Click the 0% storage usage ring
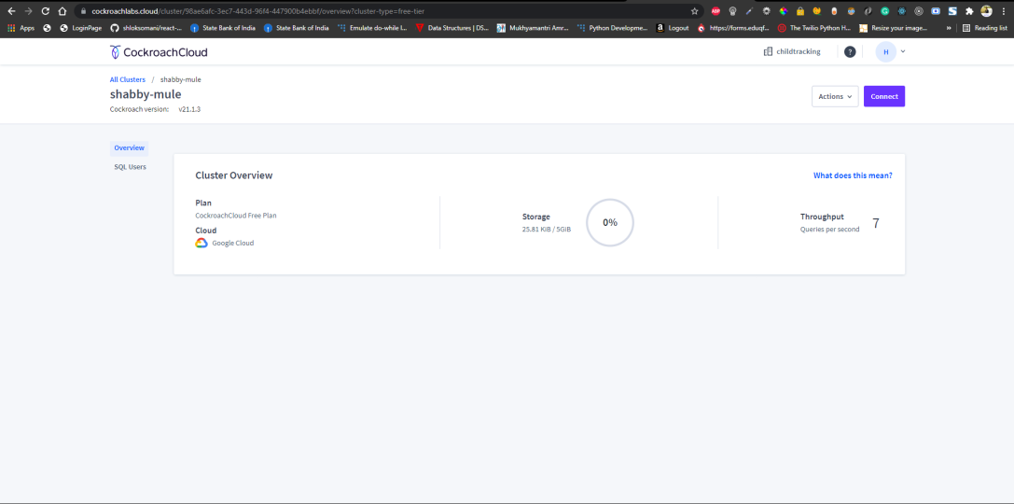The width and height of the screenshot is (1014, 504). tap(610, 222)
